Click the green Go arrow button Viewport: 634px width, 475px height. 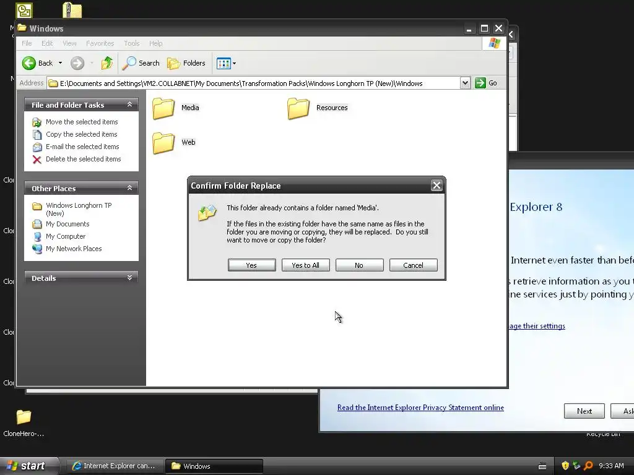click(480, 83)
